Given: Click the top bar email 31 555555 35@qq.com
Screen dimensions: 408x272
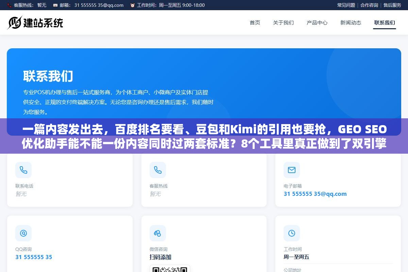Looking at the screenshot, I should pos(99,5).
